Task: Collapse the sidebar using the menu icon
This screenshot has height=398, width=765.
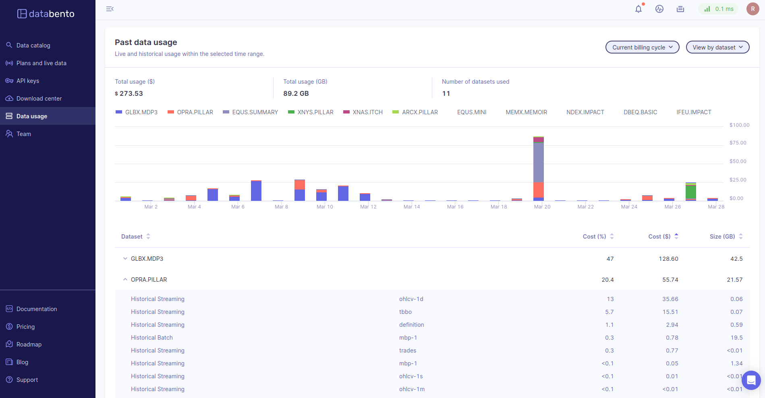Action: tap(110, 9)
